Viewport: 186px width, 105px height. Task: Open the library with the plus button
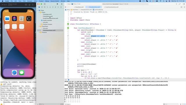pyautogui.click(x=176, y=4)
